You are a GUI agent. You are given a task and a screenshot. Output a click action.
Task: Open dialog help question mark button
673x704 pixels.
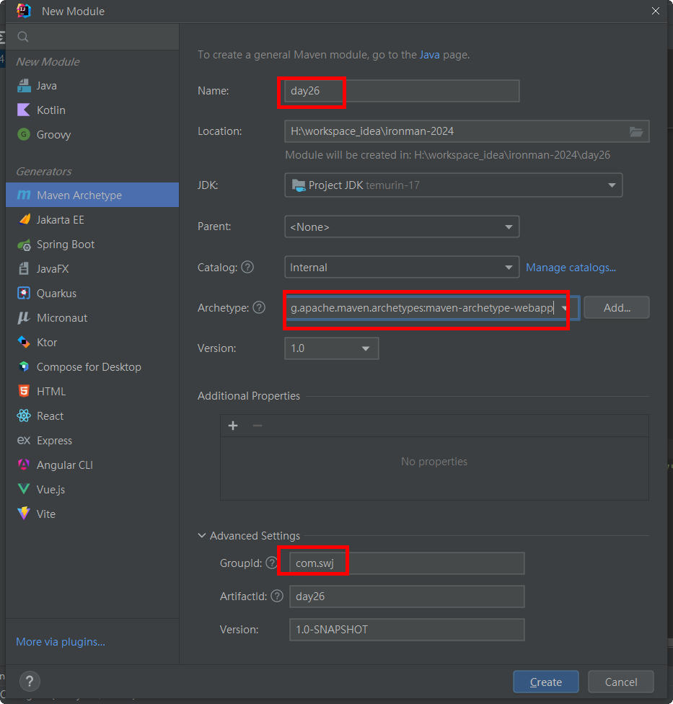30,682
